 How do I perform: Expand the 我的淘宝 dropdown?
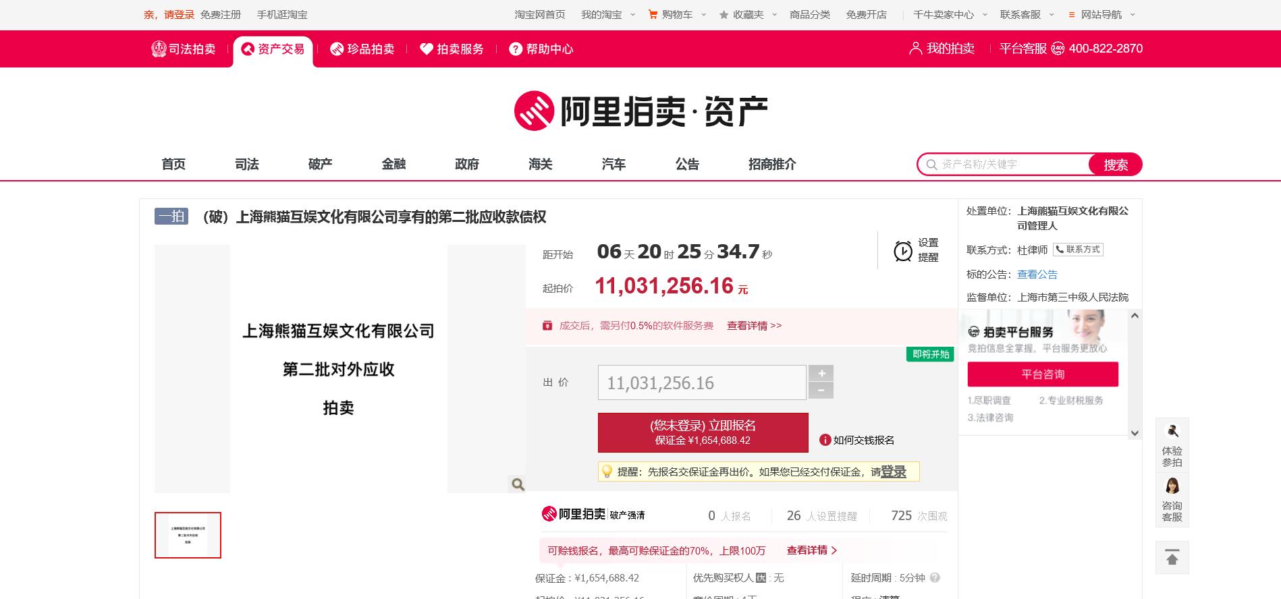633,14
